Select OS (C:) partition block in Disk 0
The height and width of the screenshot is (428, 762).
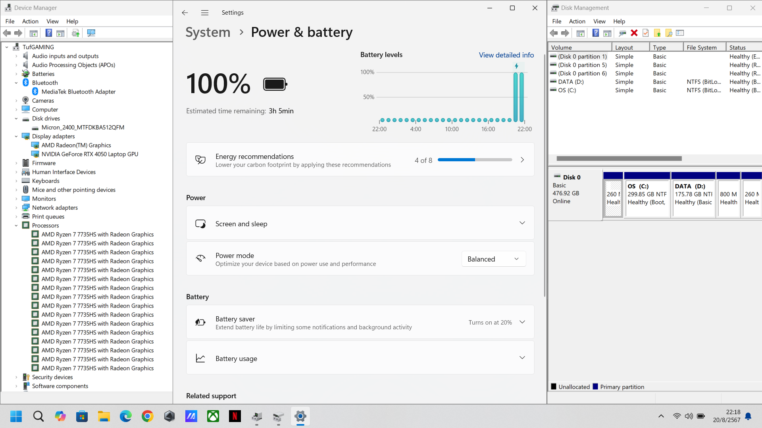[647, 194]
